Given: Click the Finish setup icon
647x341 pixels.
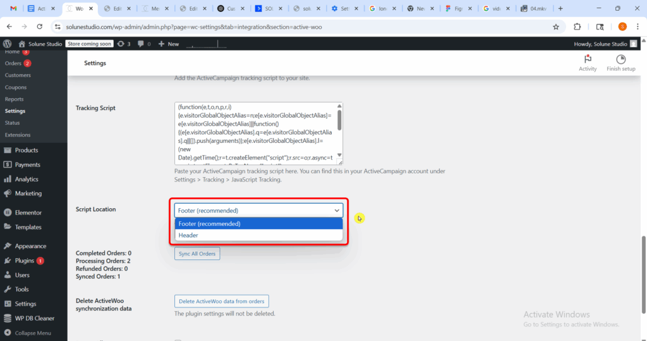Looking at the screenshot, I should click(620, 59).
